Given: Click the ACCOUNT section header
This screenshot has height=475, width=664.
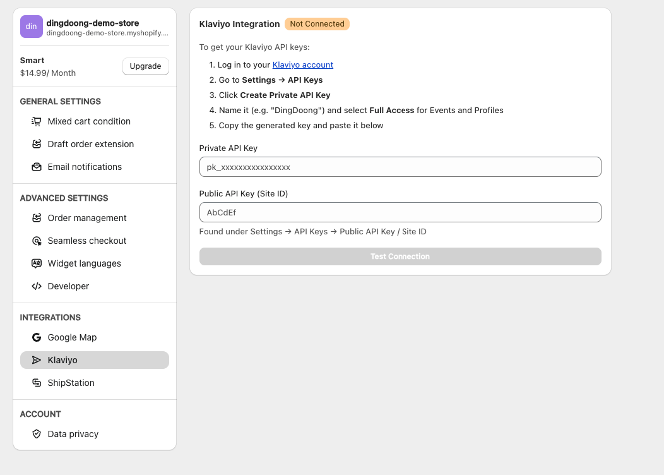Looking at the screenshot, I should tap(40, 414).
